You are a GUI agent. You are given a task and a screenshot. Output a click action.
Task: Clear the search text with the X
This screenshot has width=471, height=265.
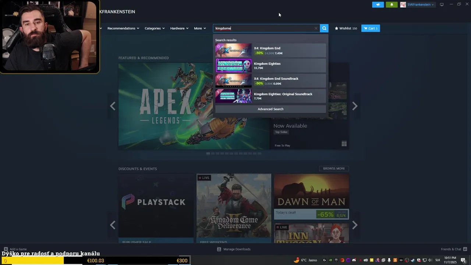pyautogui.click(x=316, y=28)
